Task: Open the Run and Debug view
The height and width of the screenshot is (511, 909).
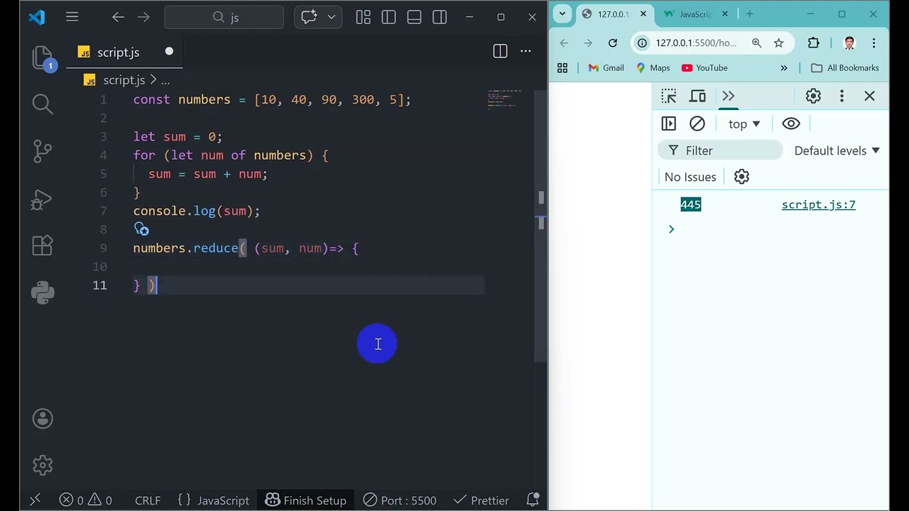Action: click(43, 199)
